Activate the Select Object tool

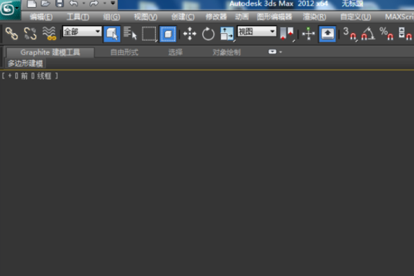[112, 34]
